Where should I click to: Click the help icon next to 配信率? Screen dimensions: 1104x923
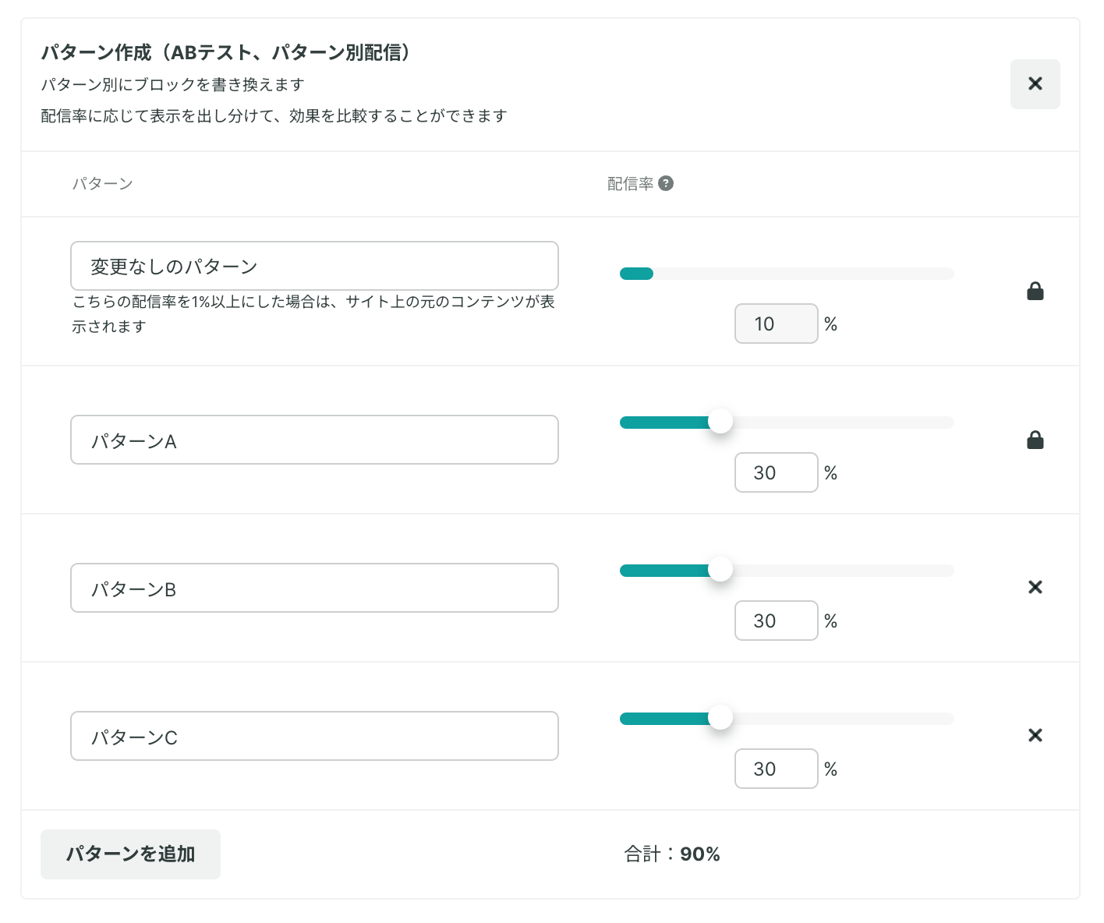click(x=666, y=183)
